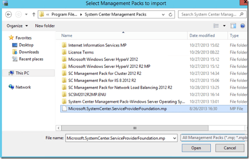Expand the address bar path dropdown
This screenshot has height=159, width=249.
pyautogui.click(x=163, y=15)
